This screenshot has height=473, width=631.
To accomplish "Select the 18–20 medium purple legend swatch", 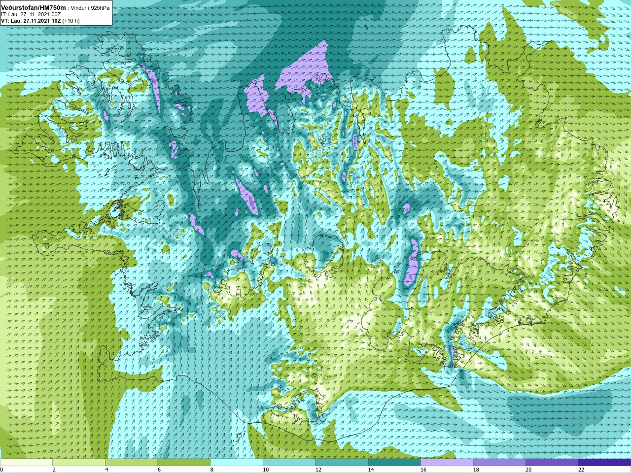I will point(499,462).
